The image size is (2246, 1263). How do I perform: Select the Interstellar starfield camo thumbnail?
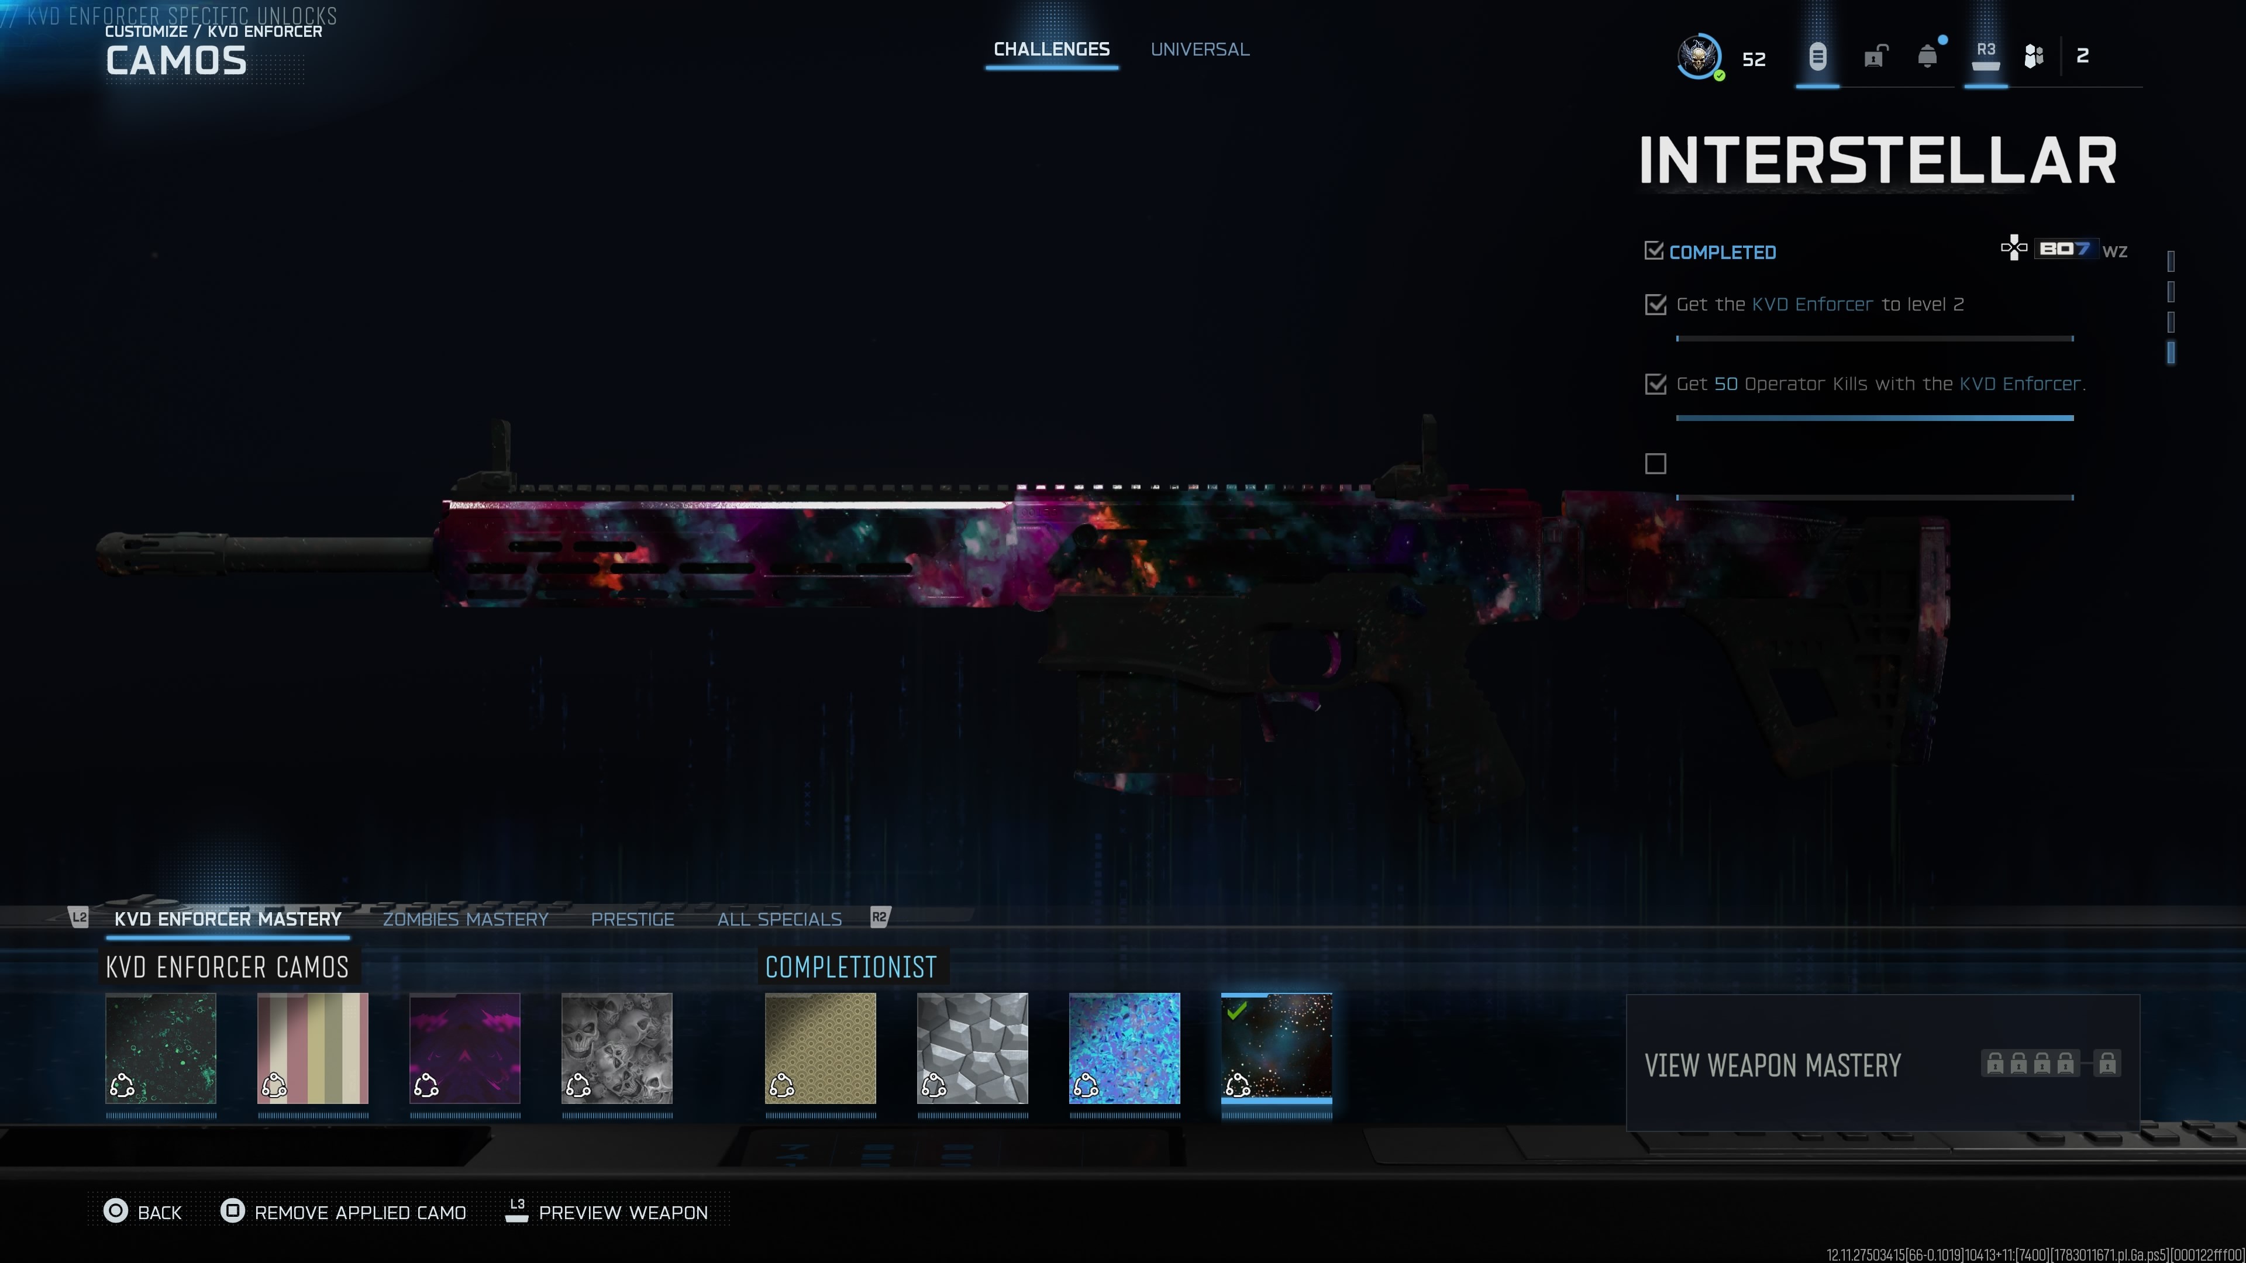(x=1276, y=1048)
